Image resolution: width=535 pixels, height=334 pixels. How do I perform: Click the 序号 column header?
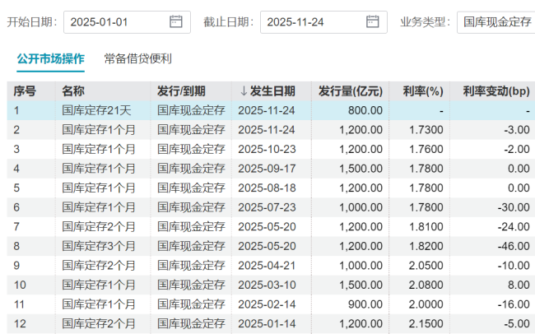25,90
